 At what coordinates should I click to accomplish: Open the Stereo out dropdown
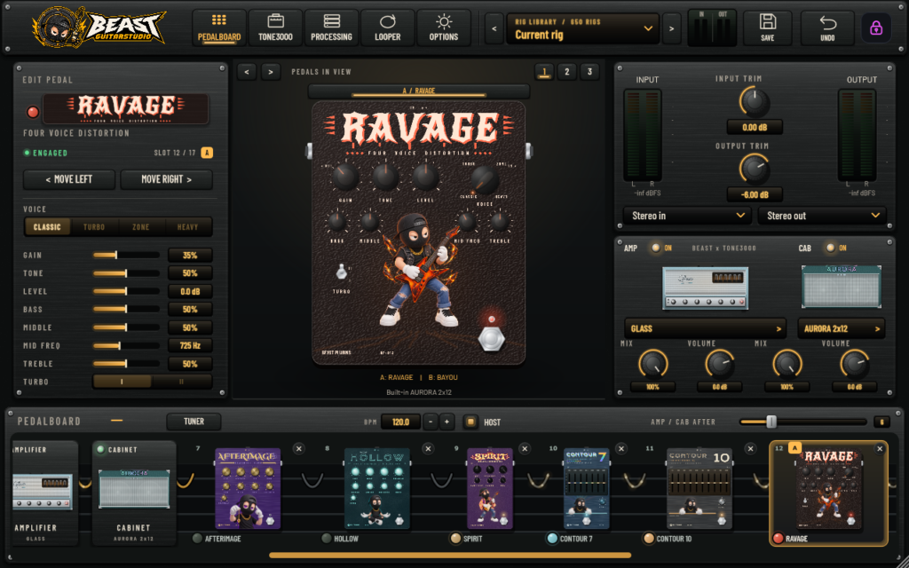tap(822, 216)
